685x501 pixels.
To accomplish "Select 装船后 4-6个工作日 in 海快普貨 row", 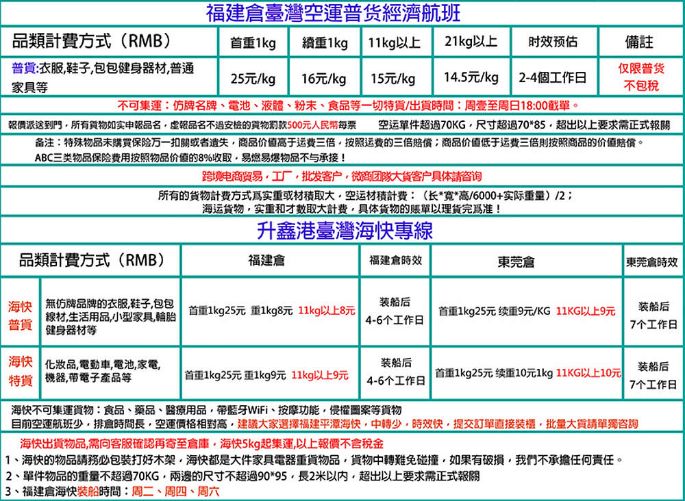I will coord(395,311).
